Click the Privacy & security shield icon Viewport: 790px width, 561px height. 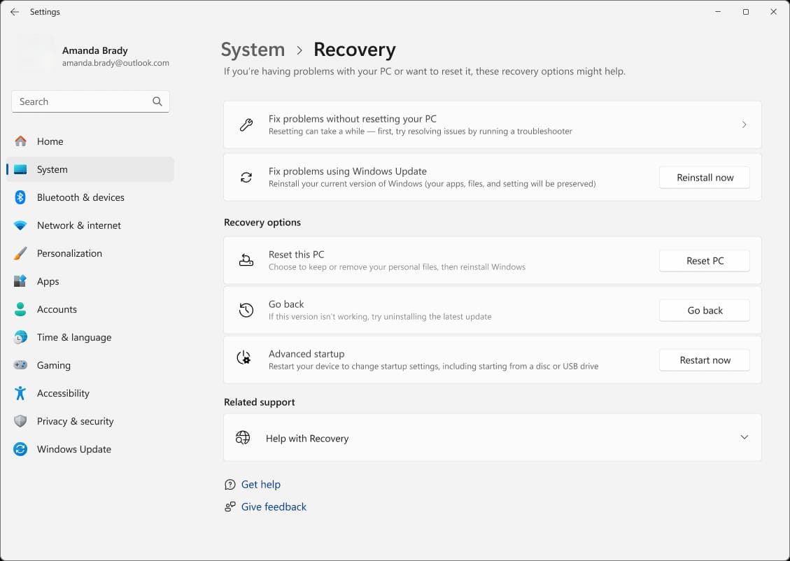[x=20, y=421]
